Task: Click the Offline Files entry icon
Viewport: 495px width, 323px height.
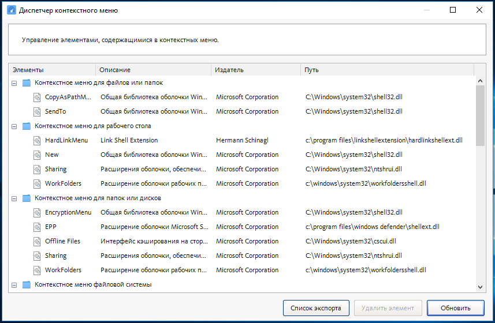Action: coord(37,241)
